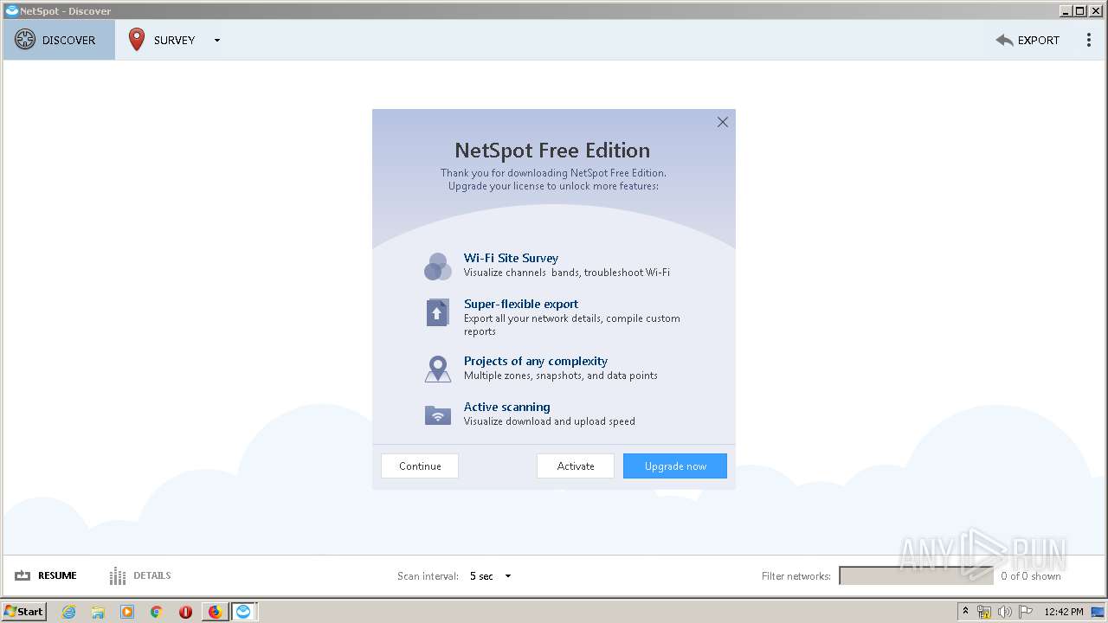Open the Details panel button

pos(140,575)
